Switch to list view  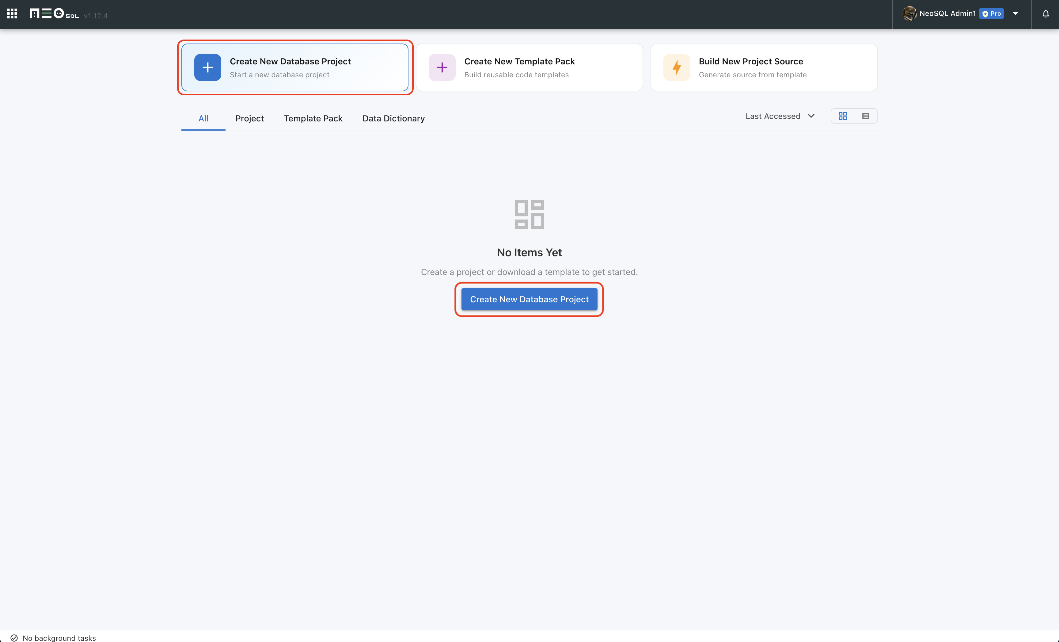865,116
